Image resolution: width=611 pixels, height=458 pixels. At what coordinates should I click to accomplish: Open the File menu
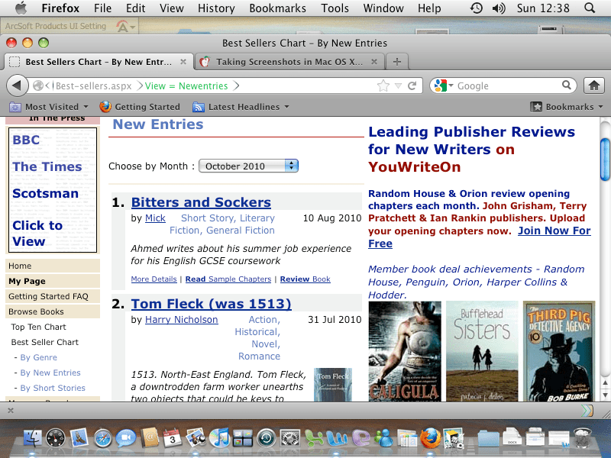(102, 8)
